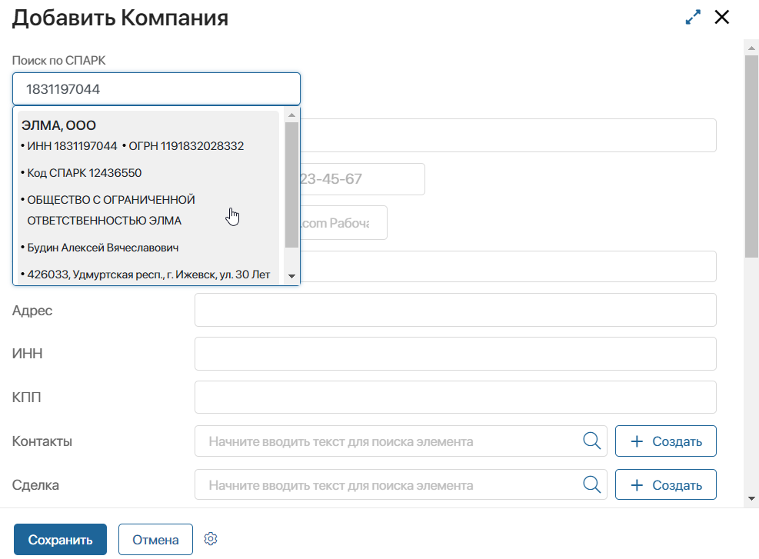The width and height of the screenshot is (759, 559).
Task: Click the Сделка search text field
Action: tap(384, 484)
